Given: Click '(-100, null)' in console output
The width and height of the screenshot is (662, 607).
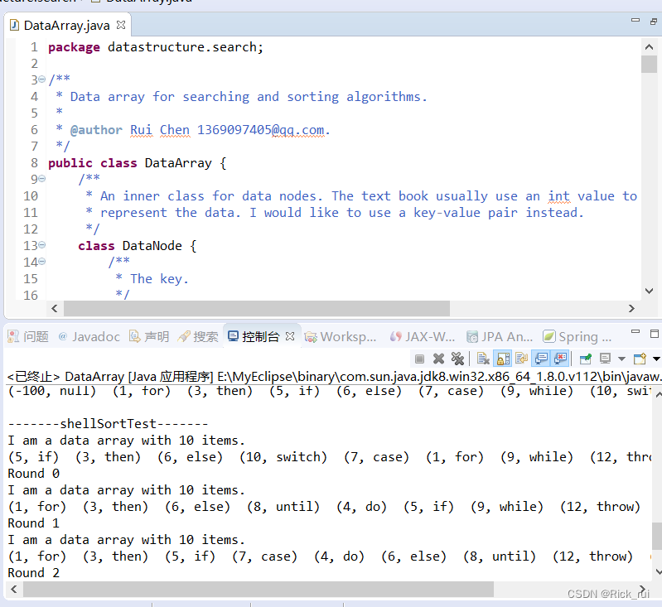Looking at the screenshot, I should (x=52, y=391).
